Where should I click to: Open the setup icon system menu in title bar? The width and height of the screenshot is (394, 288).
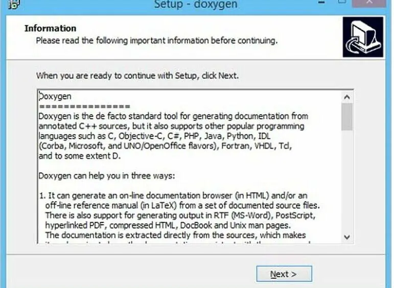[x=14, y=4]
